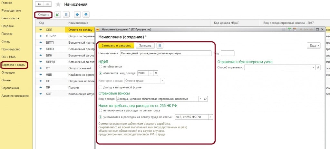
Task: Enable 'Доход в натуральной форме' checkbox
Action: tap(101, 87)
